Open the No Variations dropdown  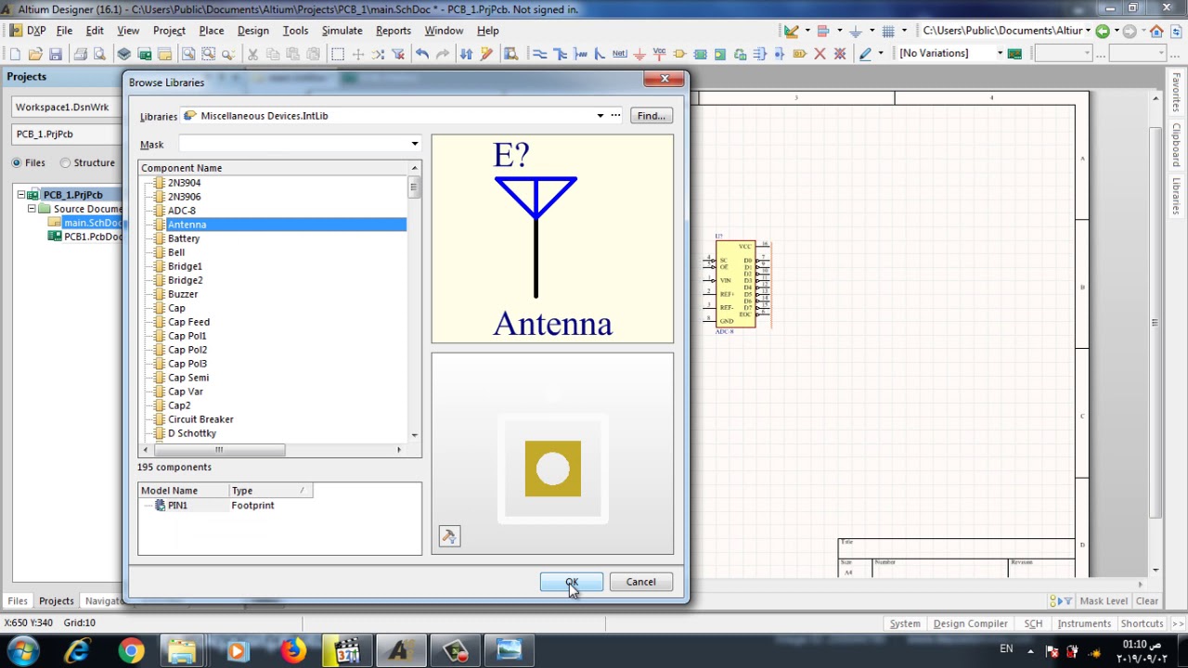[x=1000, y=53]
